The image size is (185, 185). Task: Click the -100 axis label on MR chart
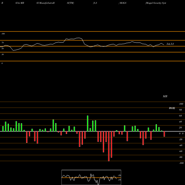(x=181, y=163)
